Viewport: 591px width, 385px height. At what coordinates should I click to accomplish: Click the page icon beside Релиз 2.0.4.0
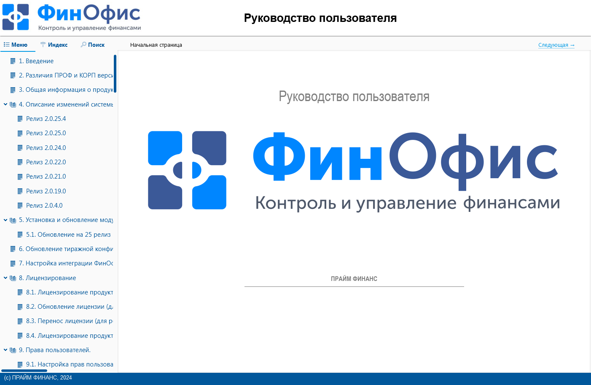[x=20, y=206]
